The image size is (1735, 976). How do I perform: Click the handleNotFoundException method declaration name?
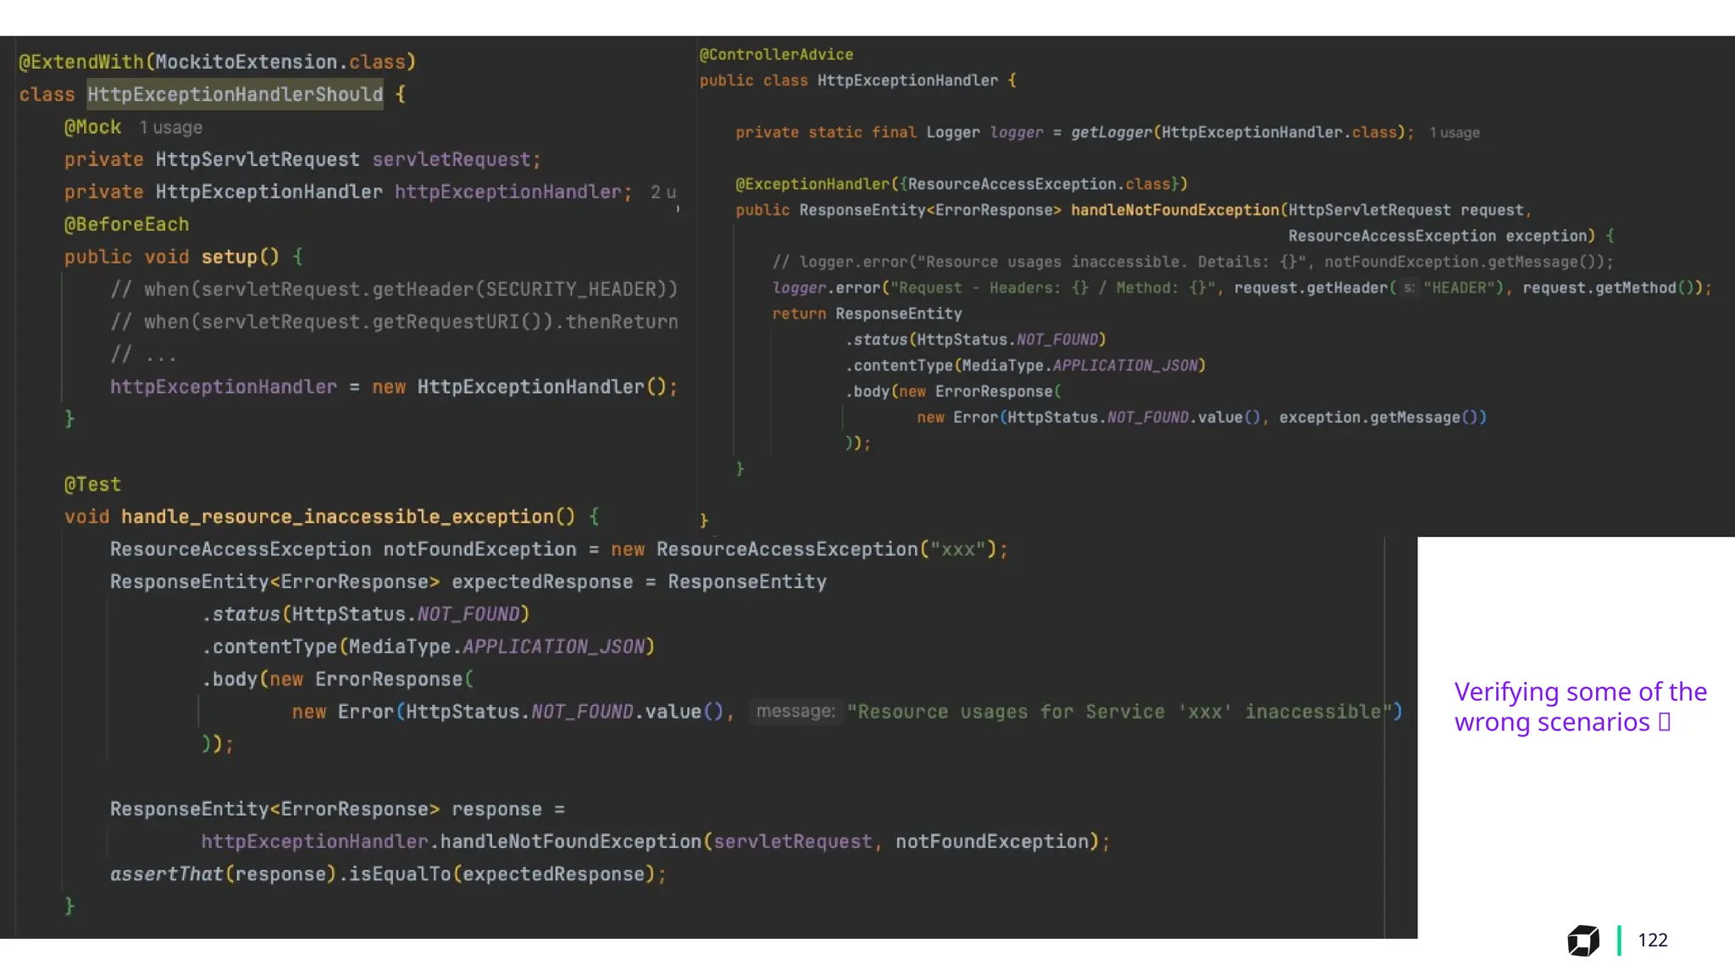pos(1174,210)
